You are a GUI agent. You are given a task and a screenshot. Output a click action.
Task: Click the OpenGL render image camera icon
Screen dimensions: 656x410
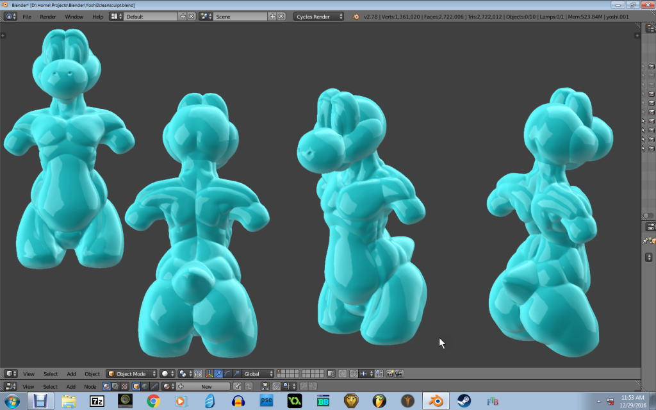390,373
